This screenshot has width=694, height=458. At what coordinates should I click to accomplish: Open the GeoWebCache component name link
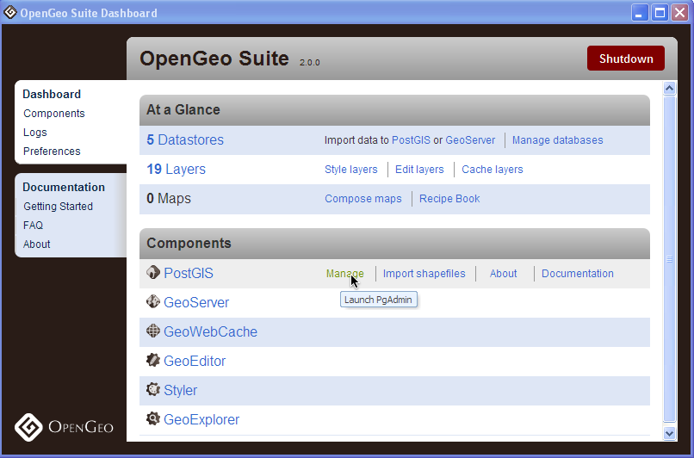[x=211, y=332]
